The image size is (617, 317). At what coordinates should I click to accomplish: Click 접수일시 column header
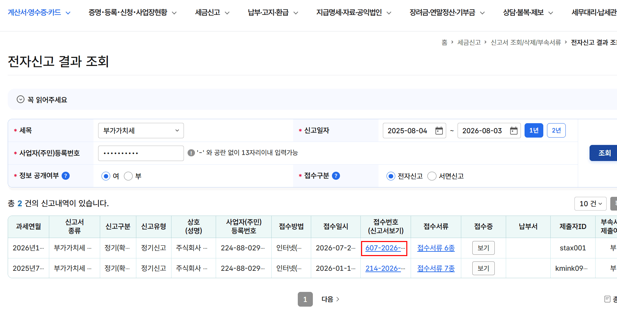(336, 227)
